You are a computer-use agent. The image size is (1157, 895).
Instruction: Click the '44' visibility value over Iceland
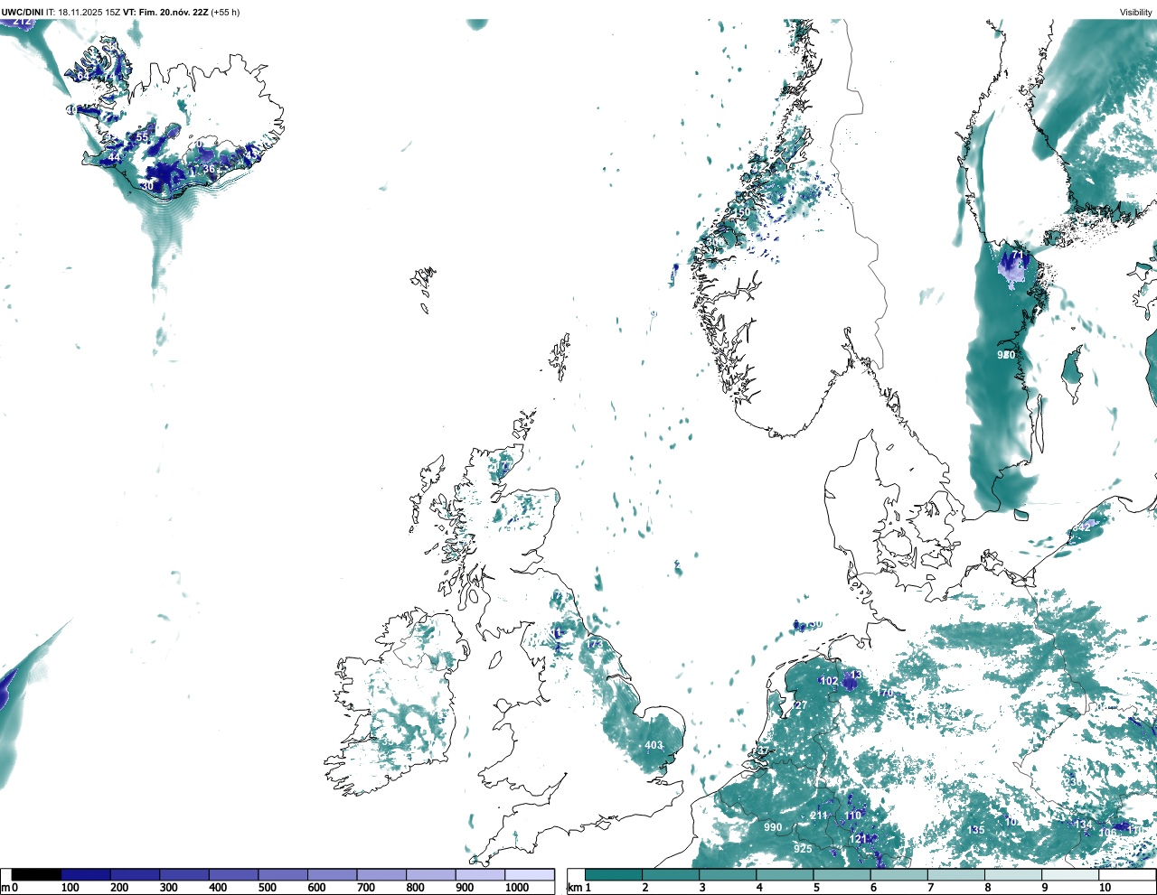click(x=114, y=158)
